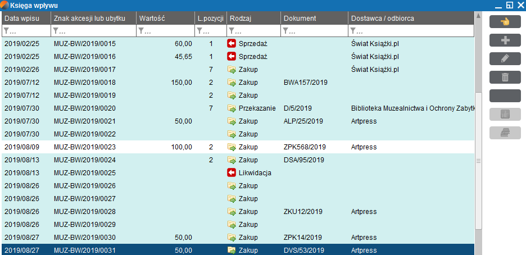Edit the entry using the pencil button

click(x=505, y=58)
